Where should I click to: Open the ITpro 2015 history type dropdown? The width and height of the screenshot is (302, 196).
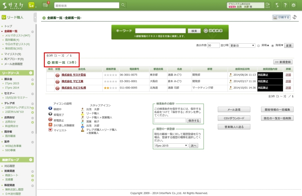(171, 145)
